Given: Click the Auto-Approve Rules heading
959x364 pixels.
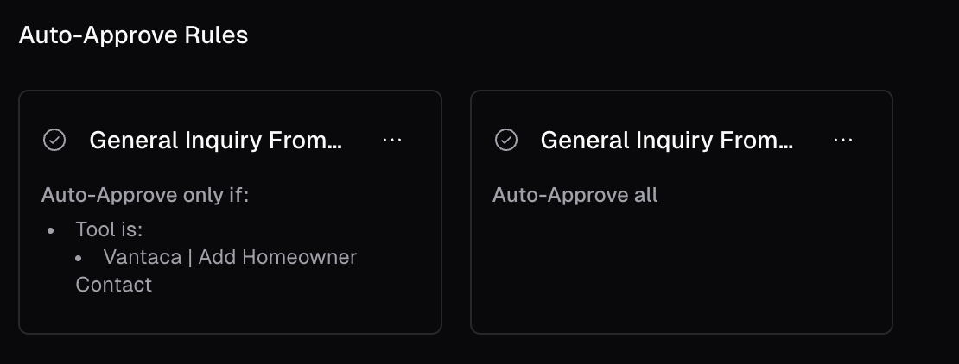Looking at the screenshot, I should point(133,35).
